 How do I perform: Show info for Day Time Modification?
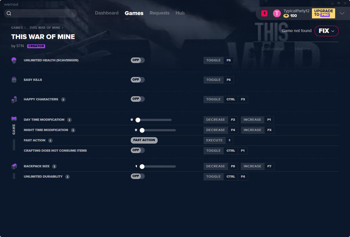point(70,120)
